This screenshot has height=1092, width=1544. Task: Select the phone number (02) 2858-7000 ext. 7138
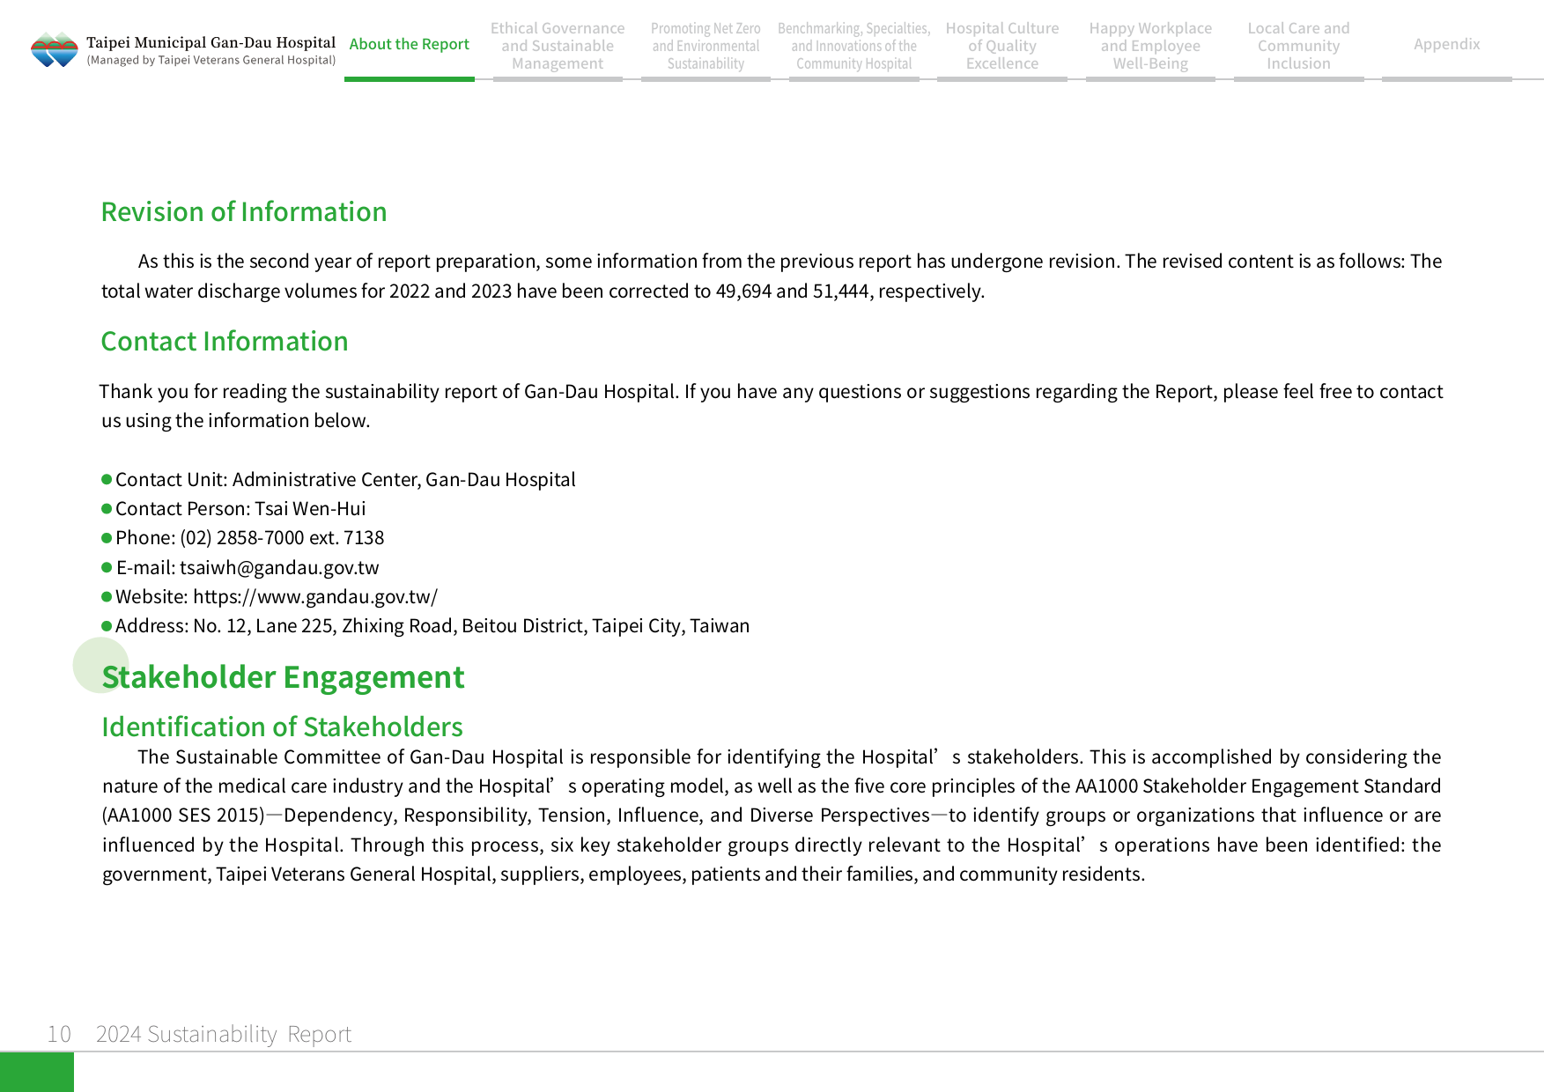coord(282,537)
